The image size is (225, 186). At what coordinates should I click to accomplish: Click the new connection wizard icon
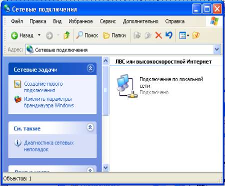17,84
